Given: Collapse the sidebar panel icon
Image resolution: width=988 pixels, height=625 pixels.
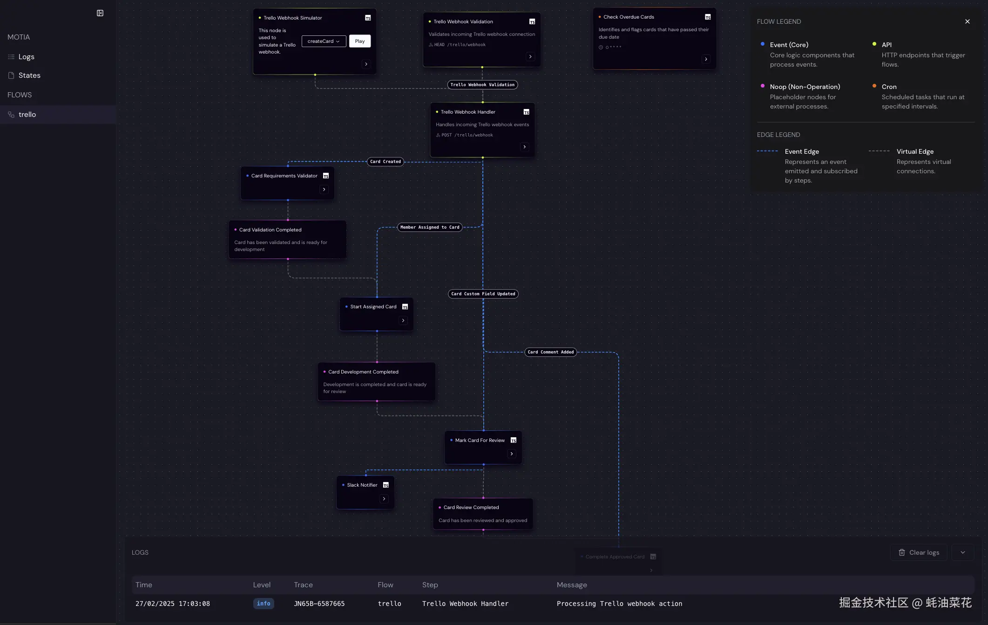Looking at the screenshot, I should tap(100, 13).
